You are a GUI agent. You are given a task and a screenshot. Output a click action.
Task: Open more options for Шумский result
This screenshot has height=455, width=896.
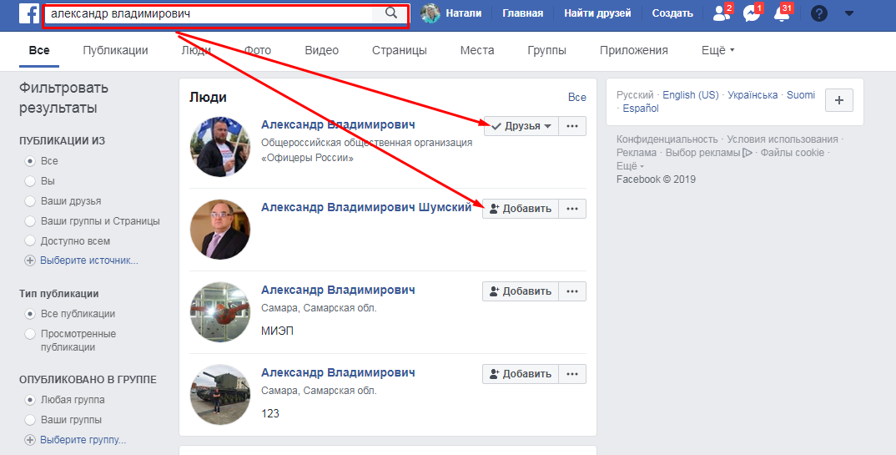click(572, 209)
